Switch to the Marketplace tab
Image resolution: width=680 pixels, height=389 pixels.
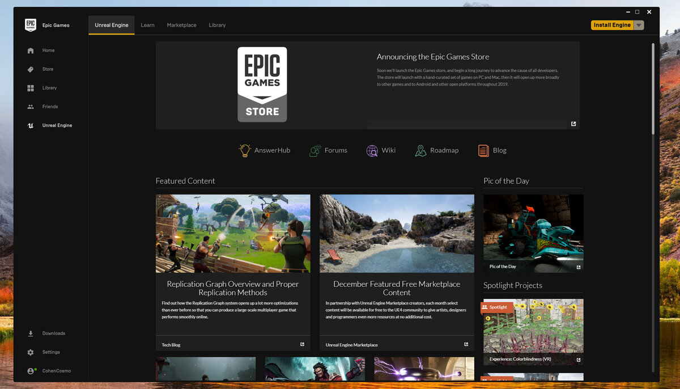click(x=181, y=25)
